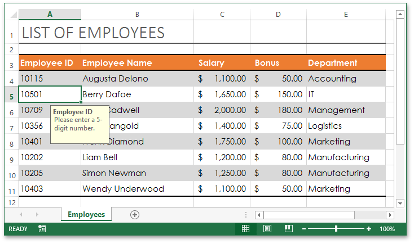Click horizontal scrollbar right arrow

click(390, 215)
